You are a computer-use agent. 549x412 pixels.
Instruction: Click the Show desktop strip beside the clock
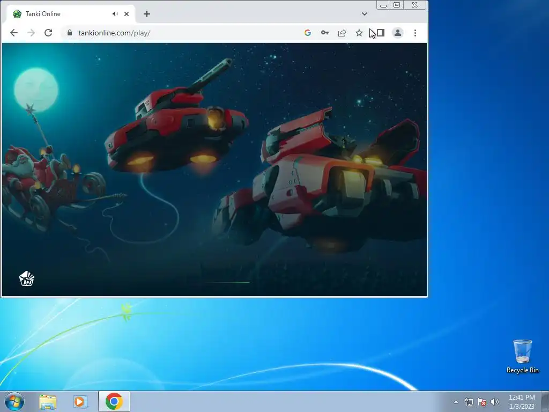(545, 401)
